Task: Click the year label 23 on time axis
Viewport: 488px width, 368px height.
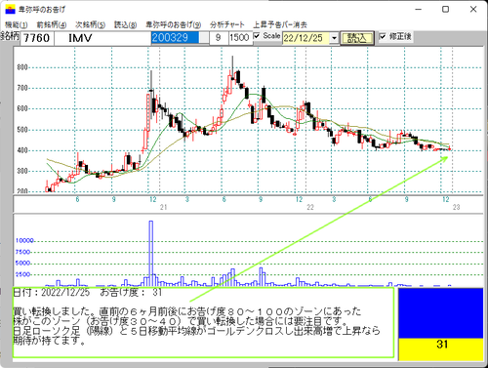Action: [456, 207]
